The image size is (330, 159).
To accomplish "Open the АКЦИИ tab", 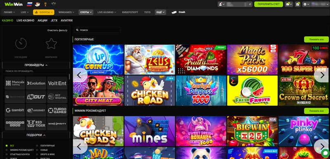I will [42, 21].
